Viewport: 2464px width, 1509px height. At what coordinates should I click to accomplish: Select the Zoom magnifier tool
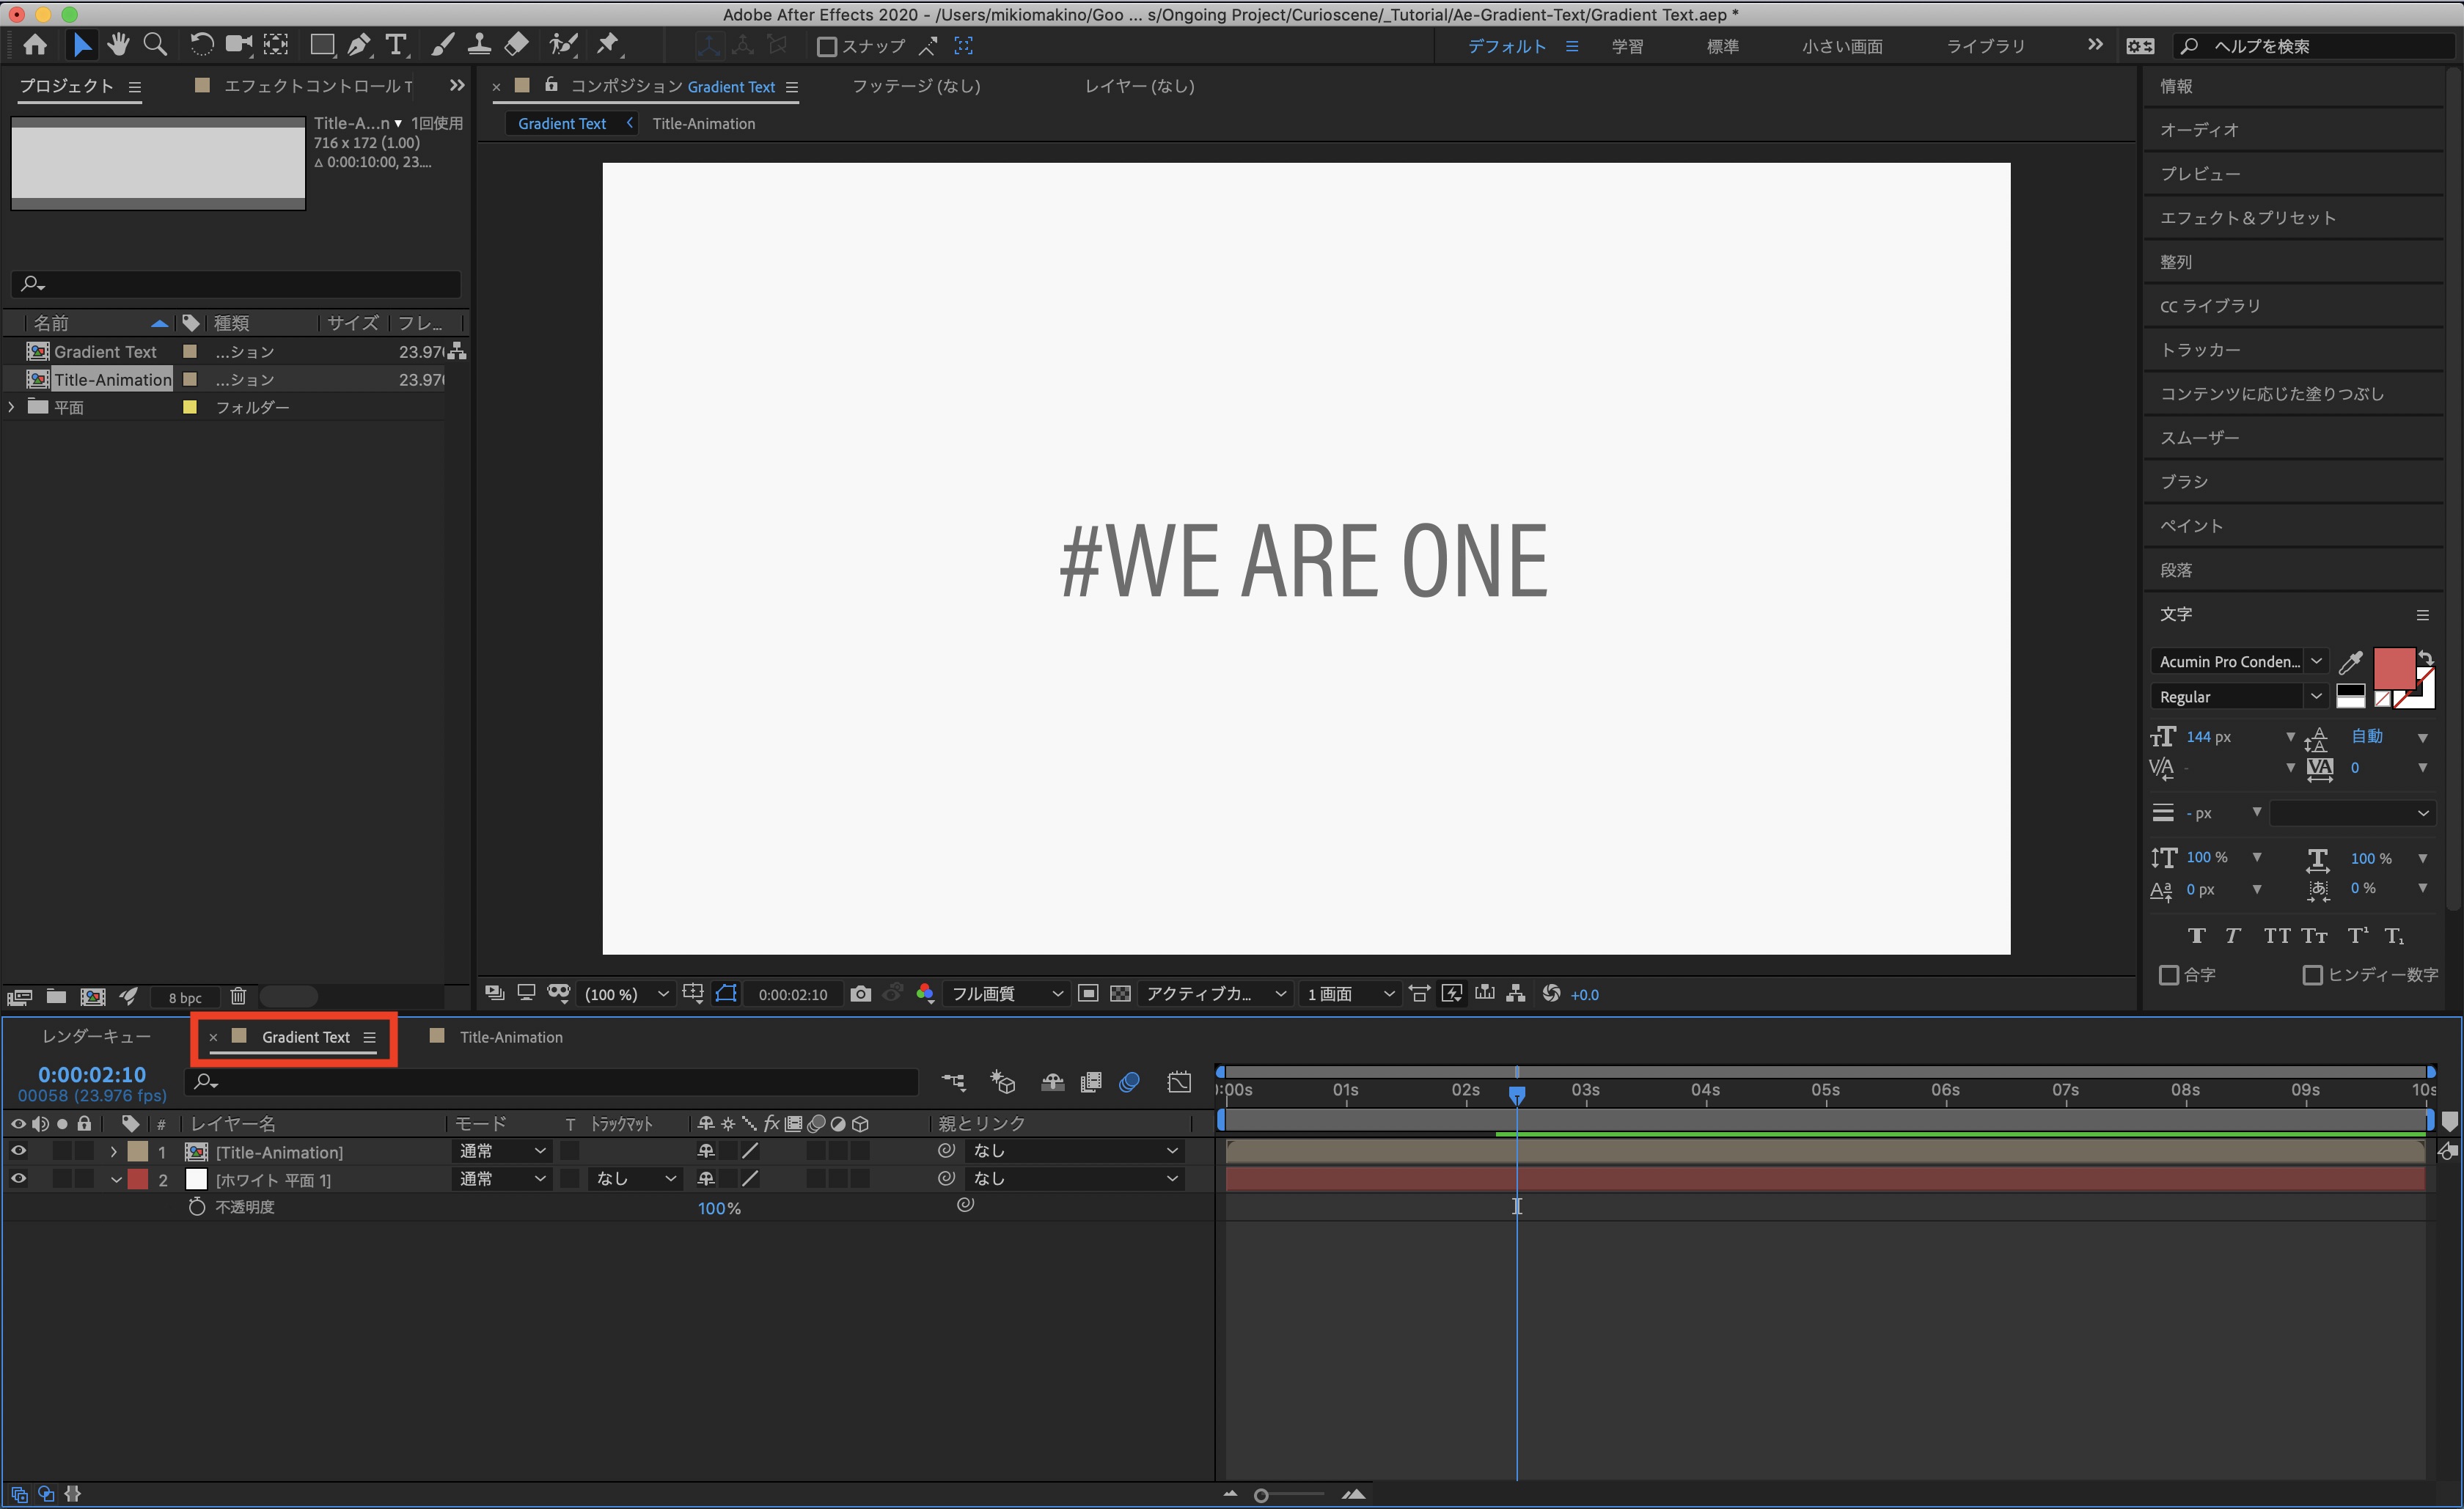coord(155,45)
